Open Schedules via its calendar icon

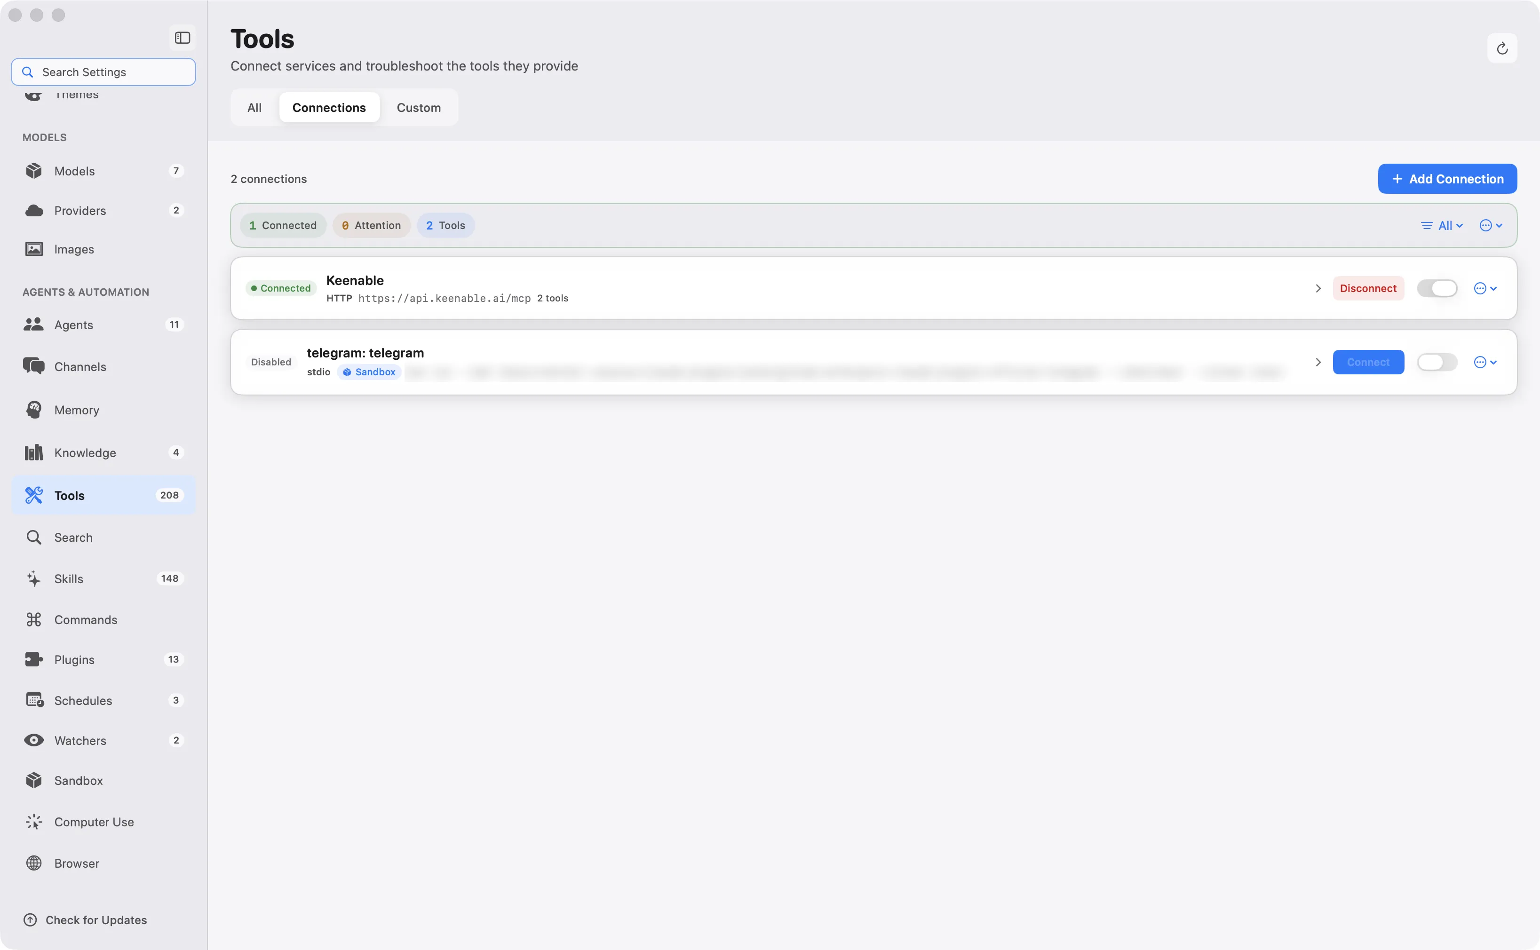(x=34, y=700)
